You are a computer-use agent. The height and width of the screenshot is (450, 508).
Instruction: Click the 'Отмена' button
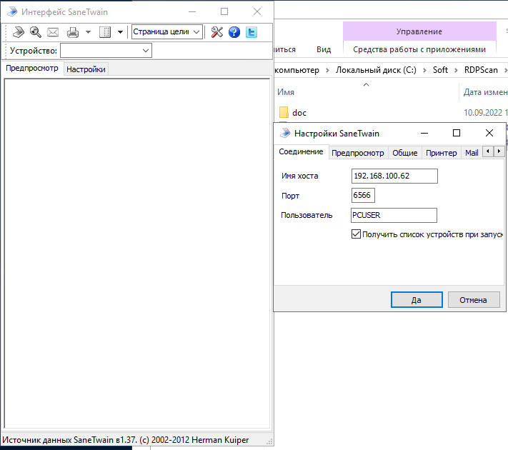(473, 300)
